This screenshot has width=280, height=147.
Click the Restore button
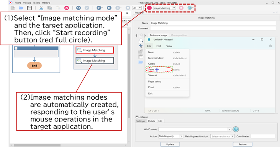pos(242,144)
